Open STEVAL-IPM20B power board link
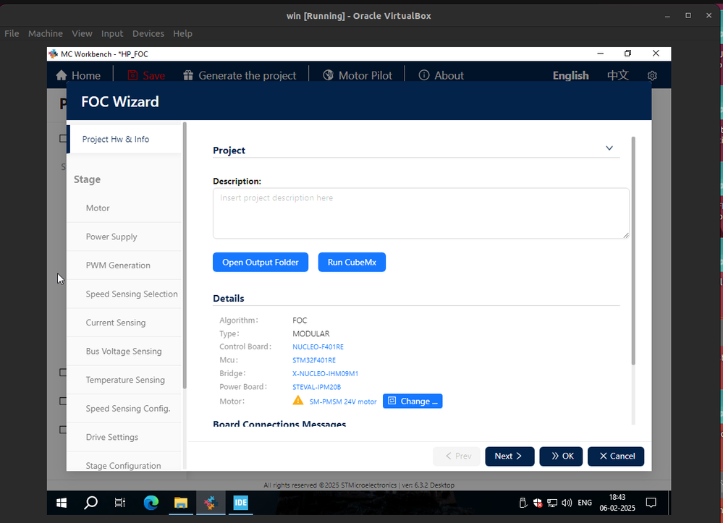 (x=317, y=387)
